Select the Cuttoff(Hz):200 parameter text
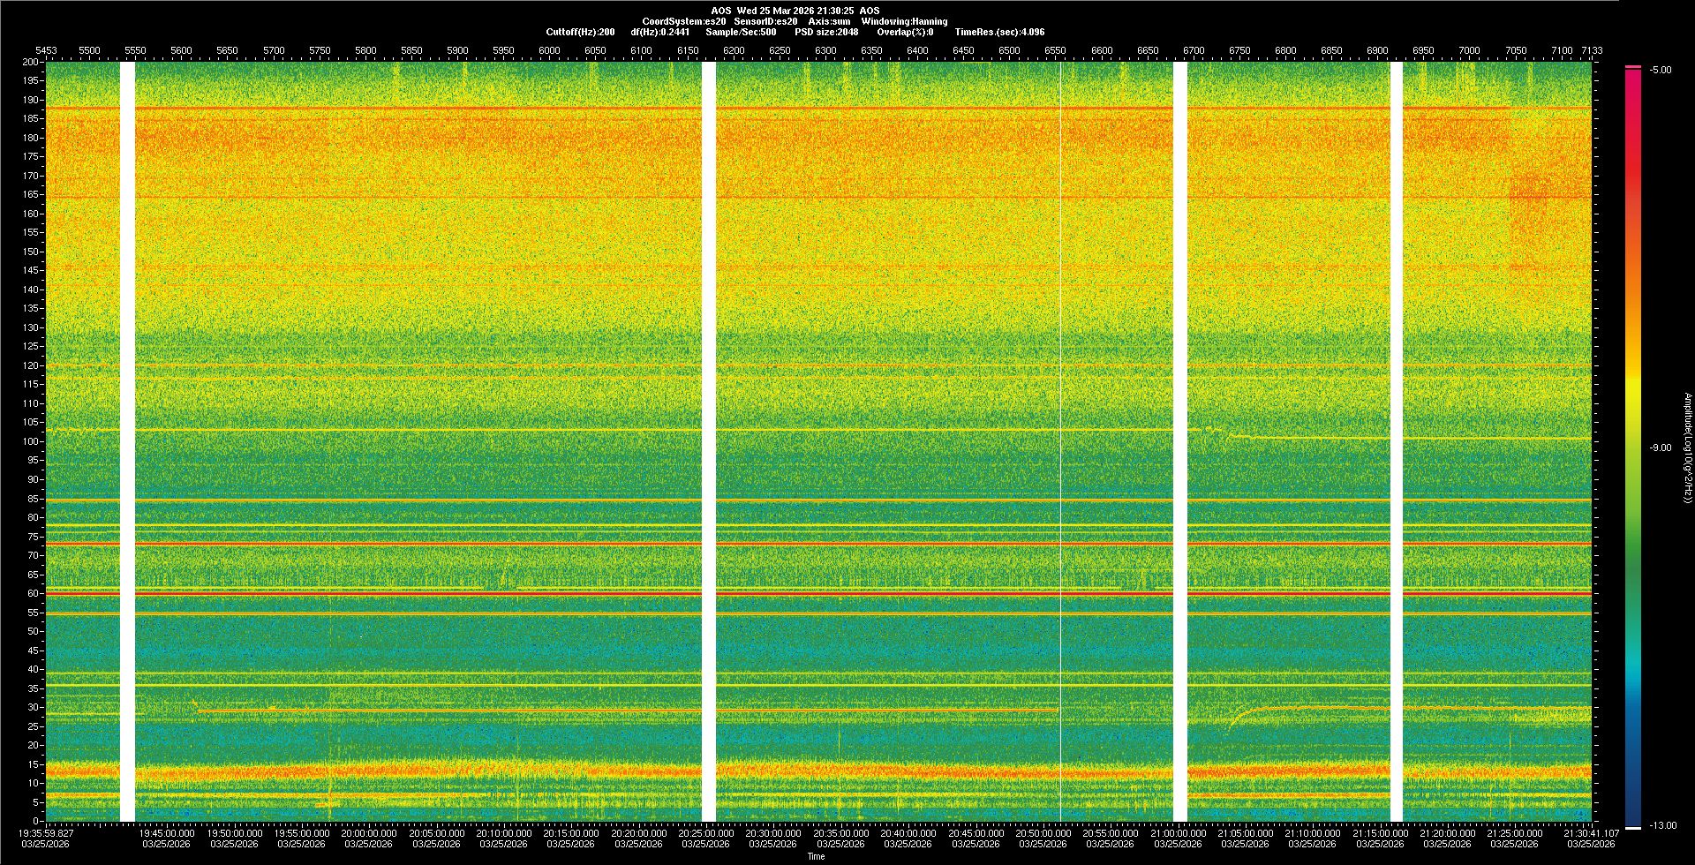 click(580, 32)
